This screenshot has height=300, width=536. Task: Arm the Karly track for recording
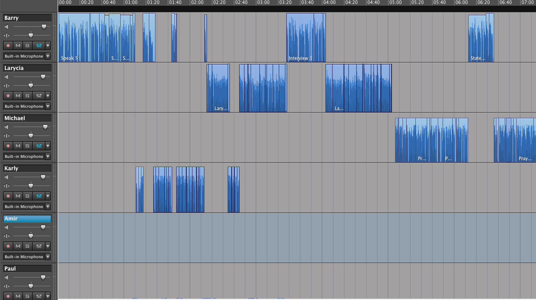click(x=8, y=196)
